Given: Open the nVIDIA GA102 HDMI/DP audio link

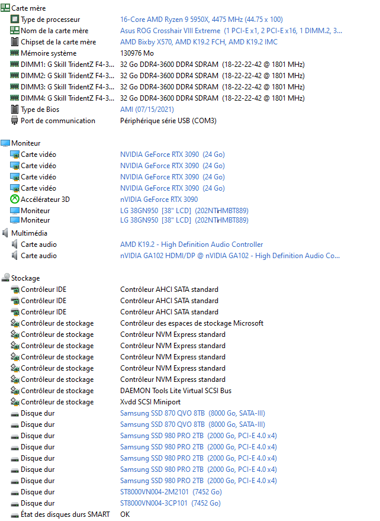Looking at the screenshot, I should coord(230,256).
